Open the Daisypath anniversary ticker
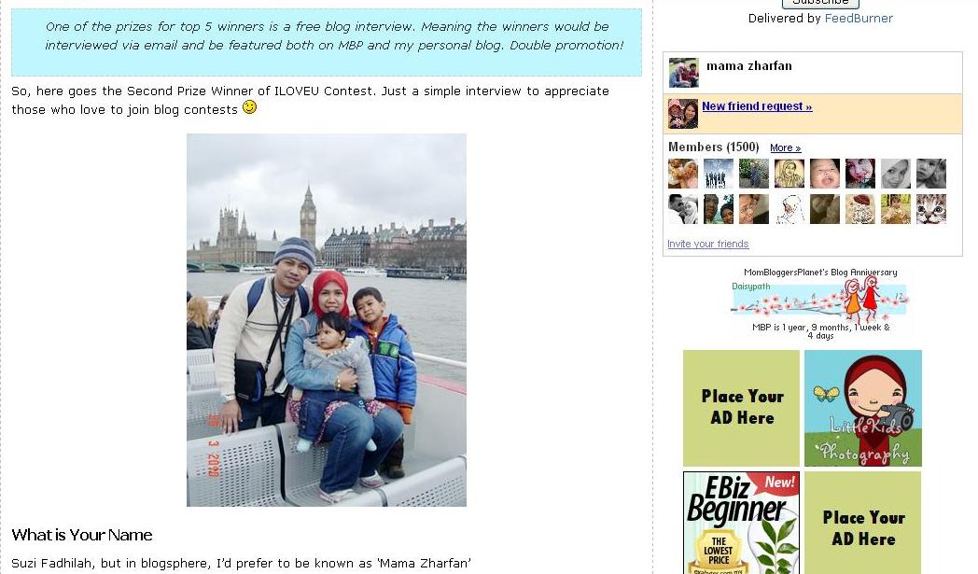Screen dimensions: 978x574 click(x=819, y=302)
